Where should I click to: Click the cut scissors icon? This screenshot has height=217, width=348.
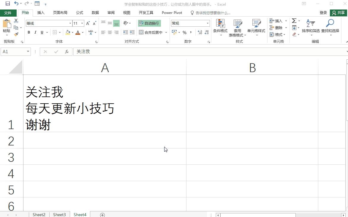click(x=16, y=20)
